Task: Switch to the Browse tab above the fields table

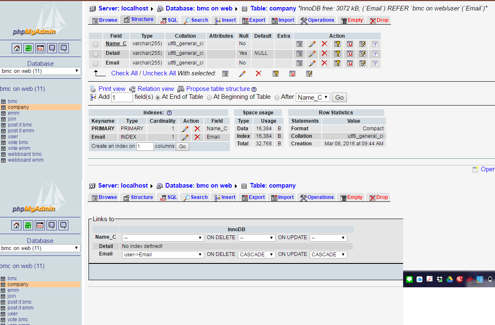Action: pyautogui.click(x=104, y=20)
